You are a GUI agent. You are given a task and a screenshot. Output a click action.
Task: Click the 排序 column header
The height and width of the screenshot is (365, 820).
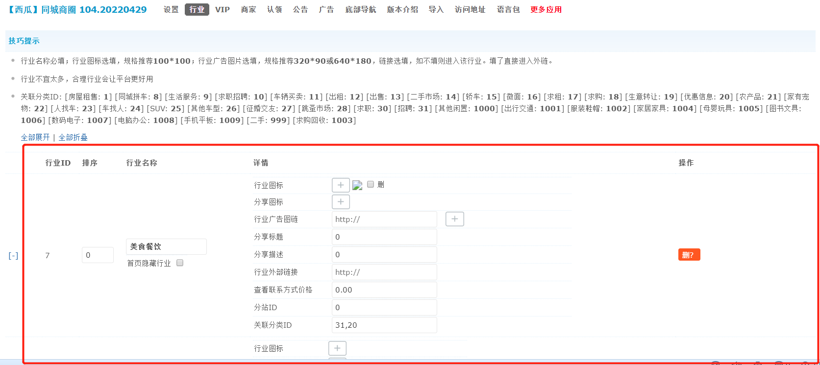tap(90, 163)
